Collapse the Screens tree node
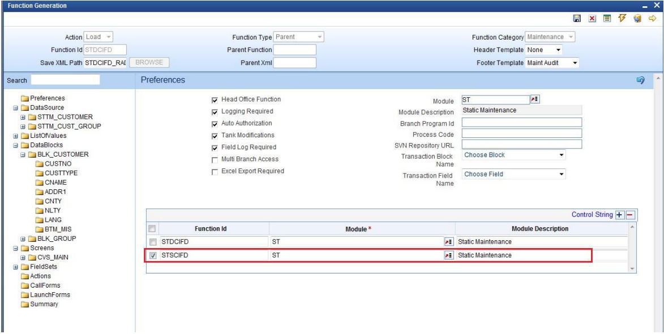The image size is (664, 334). coord(16,248)
